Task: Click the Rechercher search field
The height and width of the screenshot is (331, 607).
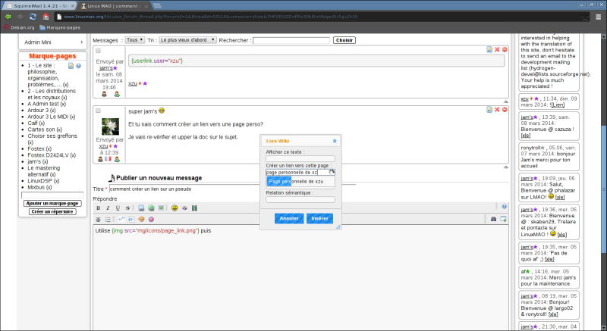Action: click(x=291, y=40)
